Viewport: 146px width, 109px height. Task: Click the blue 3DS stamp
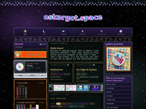pyautogui.click(x=83, y=88)
